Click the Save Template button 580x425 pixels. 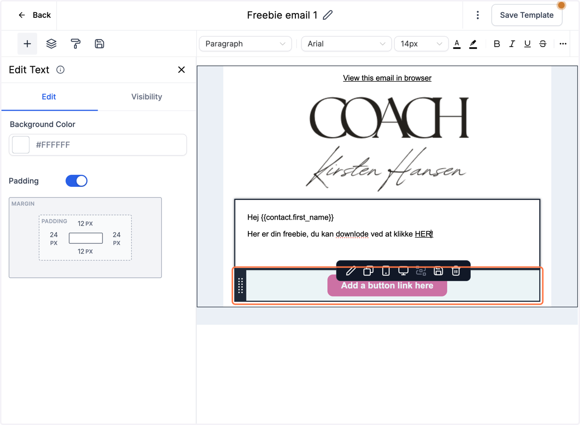(x=527, y=15)
